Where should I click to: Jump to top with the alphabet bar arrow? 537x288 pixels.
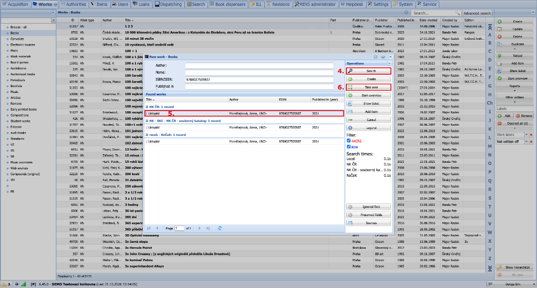point(490,27)
